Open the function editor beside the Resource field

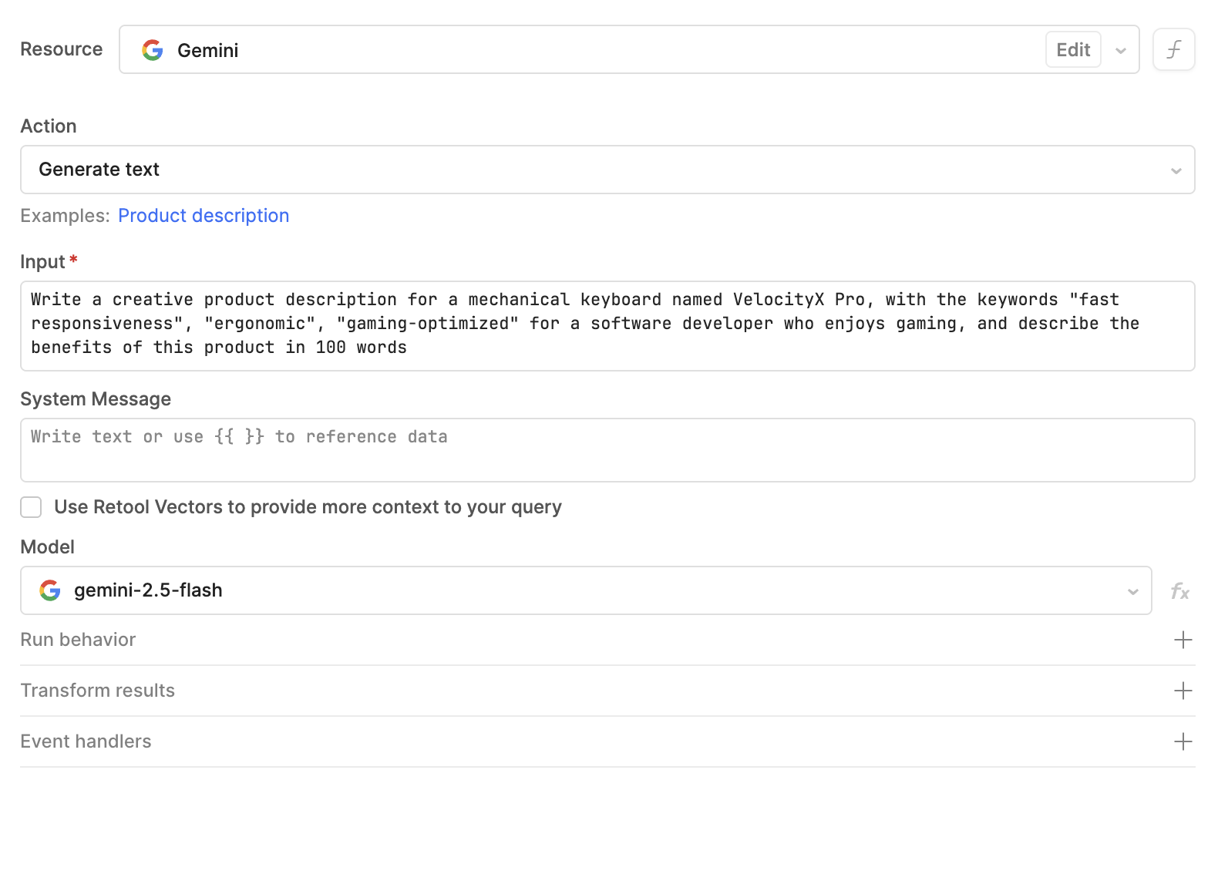tap(1173, 49)
